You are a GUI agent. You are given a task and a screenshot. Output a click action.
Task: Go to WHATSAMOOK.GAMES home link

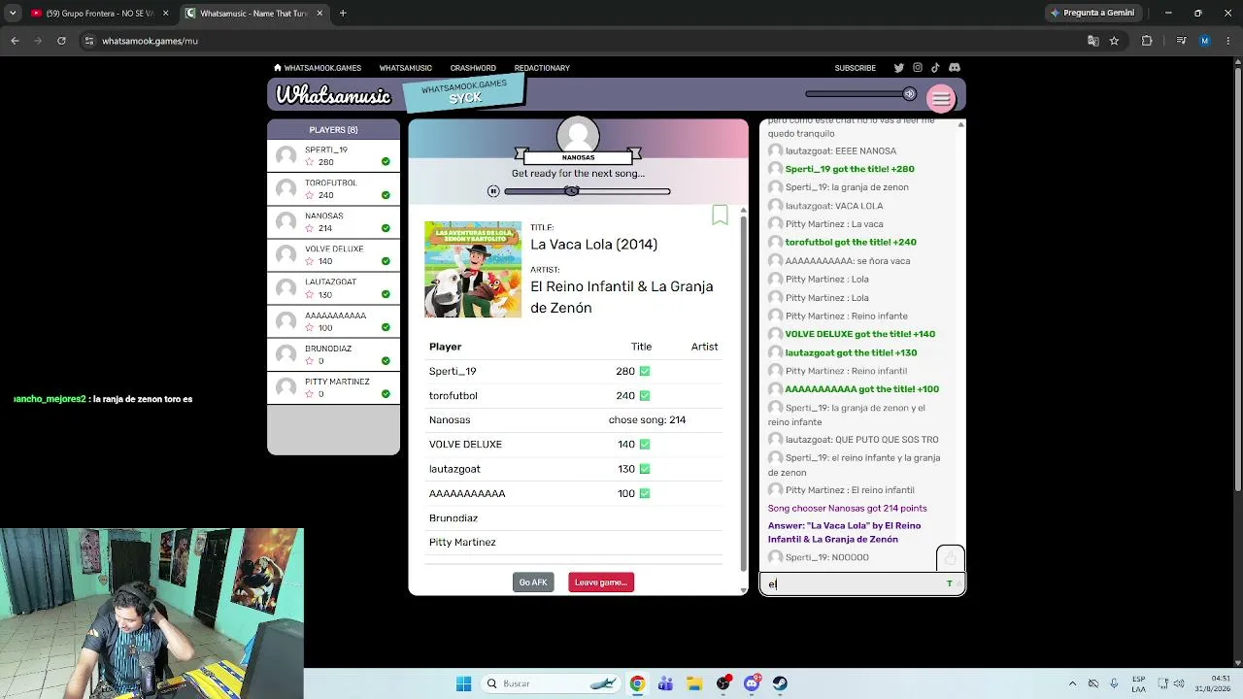pyautogui.click(x=318, y=68)
